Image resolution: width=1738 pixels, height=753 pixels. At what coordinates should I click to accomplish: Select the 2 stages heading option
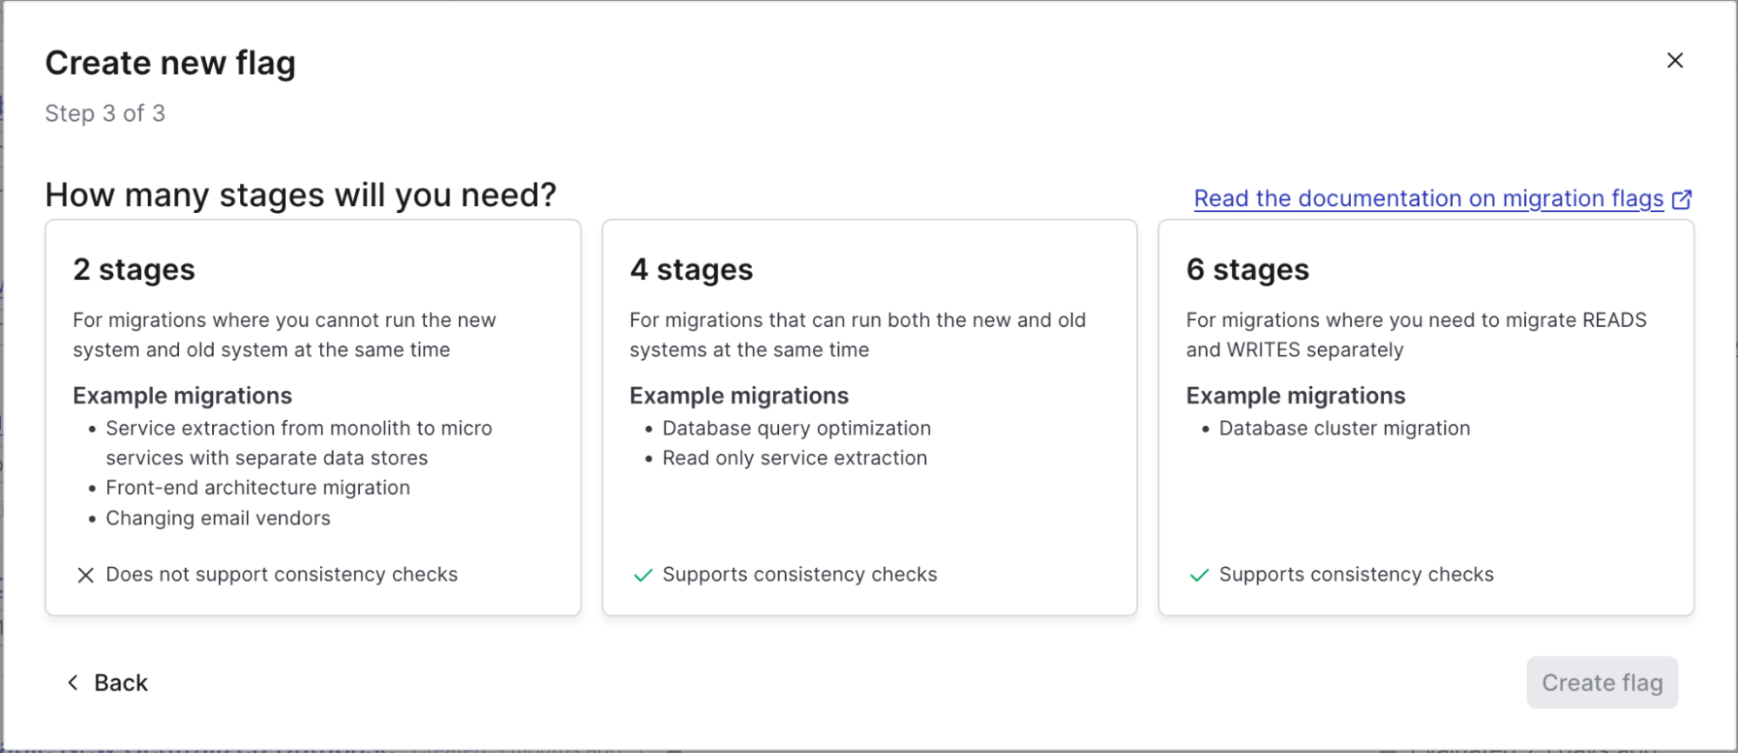coord(134,270)
